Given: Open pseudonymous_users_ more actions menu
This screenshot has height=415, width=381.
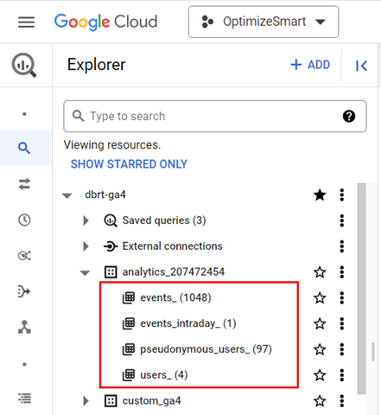Looking at the screenshot, I should [342, 349].
